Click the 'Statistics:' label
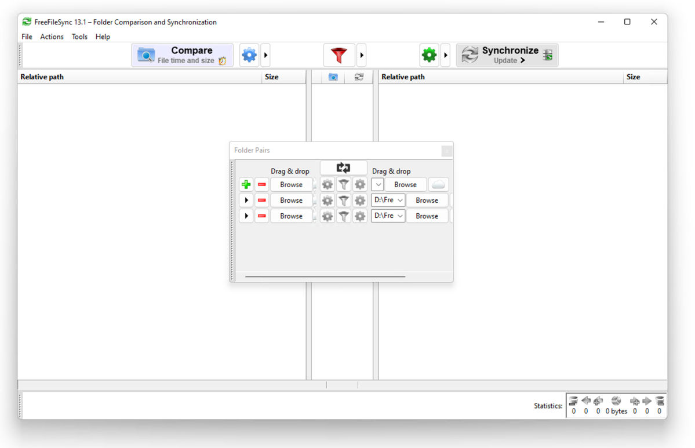 548,406
